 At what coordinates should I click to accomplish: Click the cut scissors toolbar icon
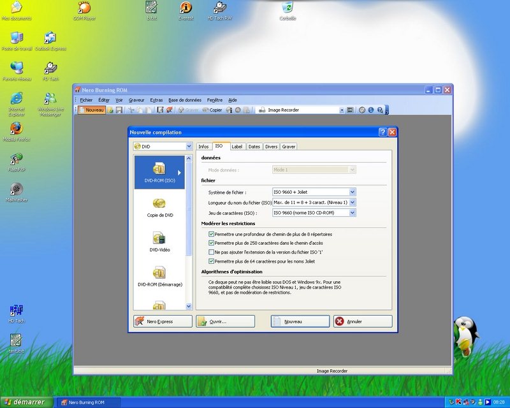pyautogui.click(x=131, y=110)
